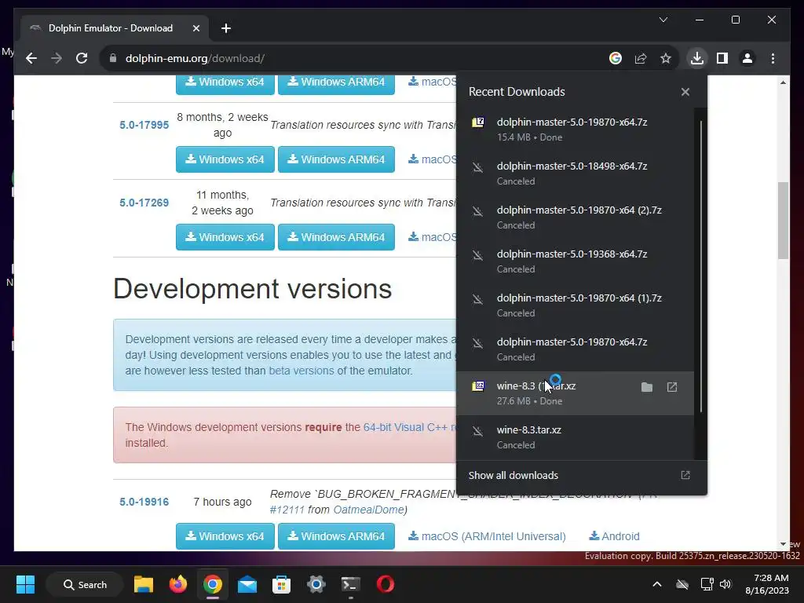Open version 5.0-17995 link
804x603 pixels.
pos(144,125)
